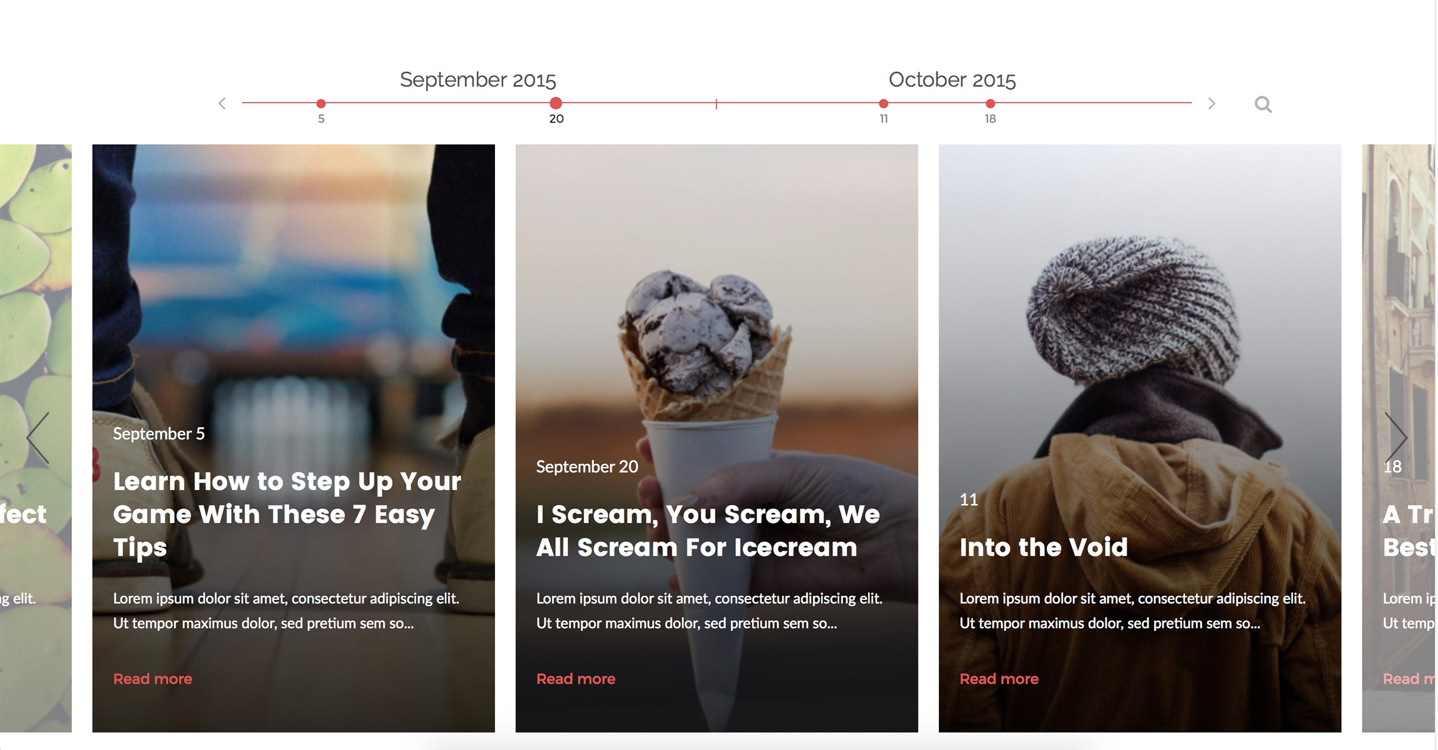
Task: Select the October 18 timeline dot
Action: pyautogui.click(x=991, y=104)
